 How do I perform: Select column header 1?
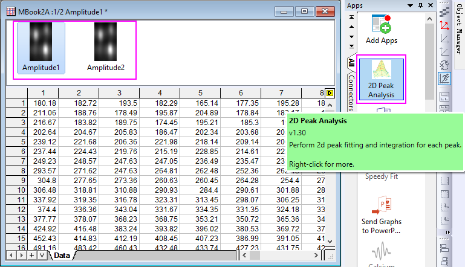pos(43,93)
